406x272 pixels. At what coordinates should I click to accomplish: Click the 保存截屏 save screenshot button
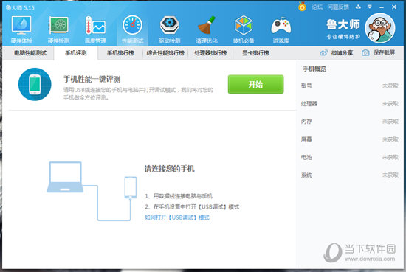click(x=378, y=53)
